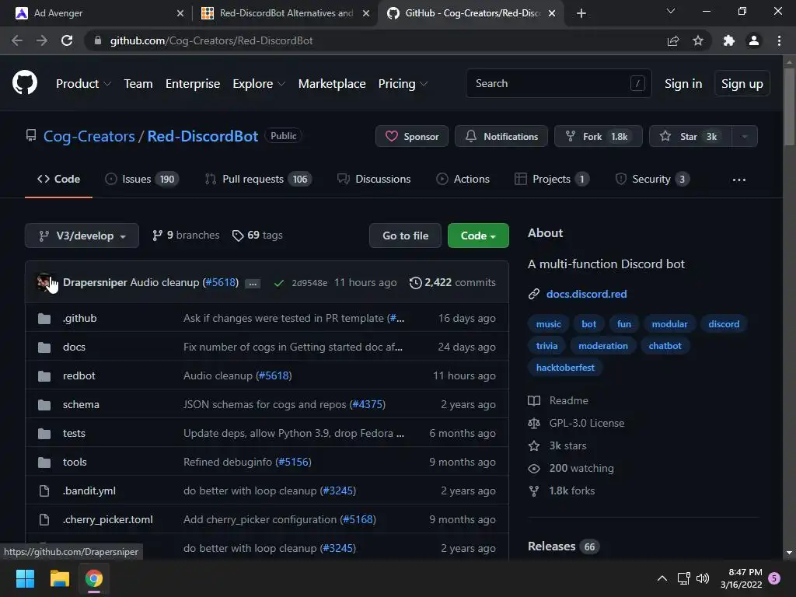
Task: Click the green commit status checkmark
Action: 279,283
